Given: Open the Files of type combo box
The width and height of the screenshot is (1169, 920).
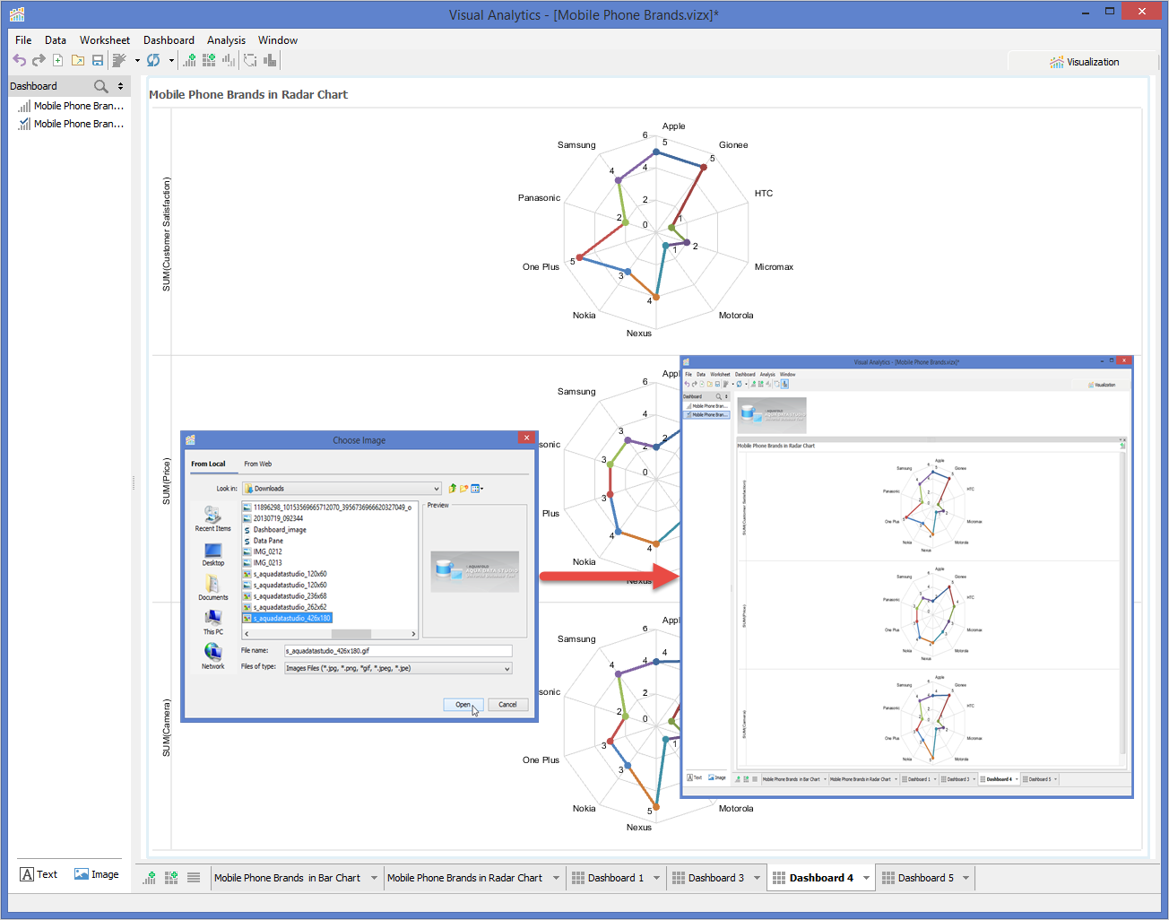Looking at the screenshot, I should (x=398, y=668).
